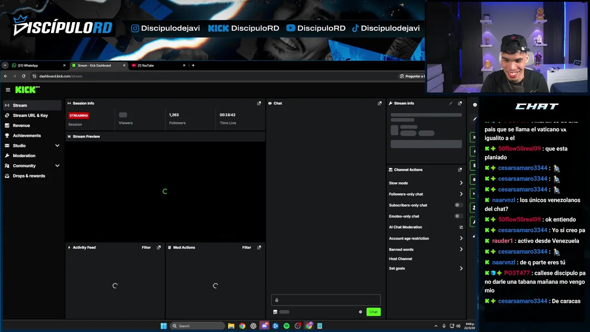Show hidden system tray icons
Image resolution: width=590 pixels, height=332 pixels.
pos(436,326)
